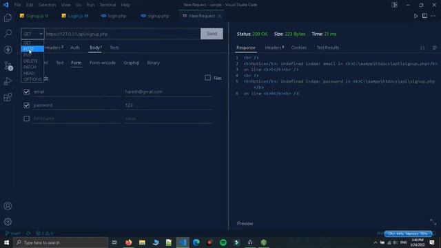Open Task View on the taskbar
The height and width of the screenshot is (248, 441).
click(x=114, y=242)
